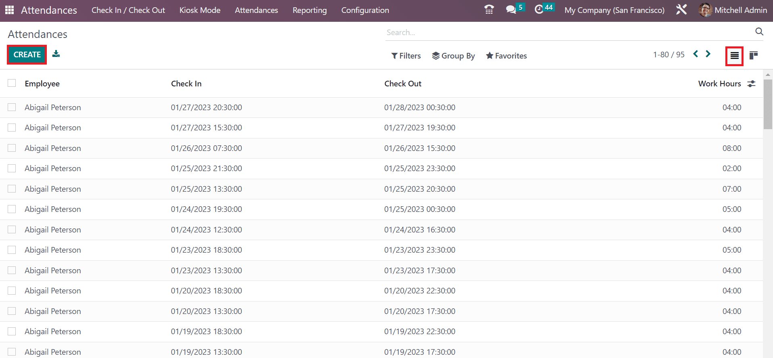Open the Reporting menu

(x=310, y=10)
